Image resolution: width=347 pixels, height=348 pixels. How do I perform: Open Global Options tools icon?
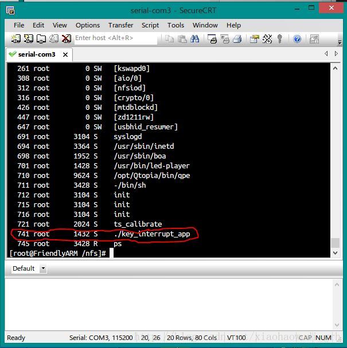267,39
